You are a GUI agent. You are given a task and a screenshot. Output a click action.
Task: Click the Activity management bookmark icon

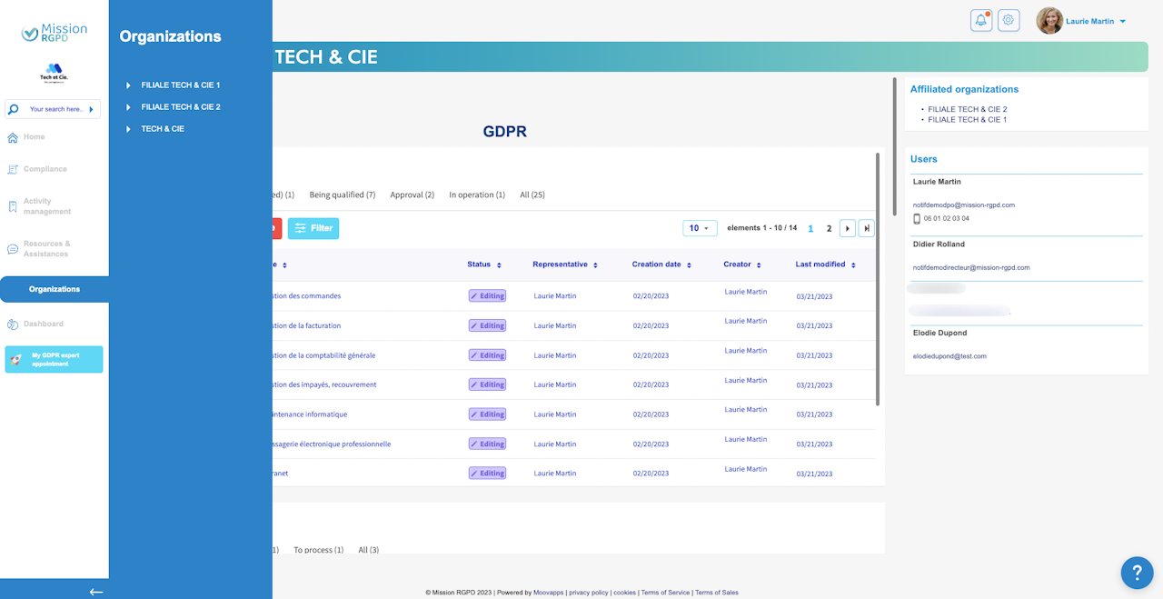point(13,206)
